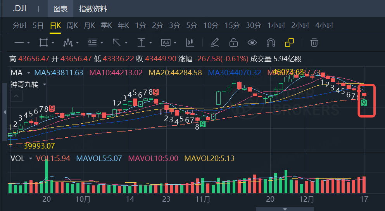Open rectangle tool dropdown arrow
The image size is (385, 211).
click(53, 43)
